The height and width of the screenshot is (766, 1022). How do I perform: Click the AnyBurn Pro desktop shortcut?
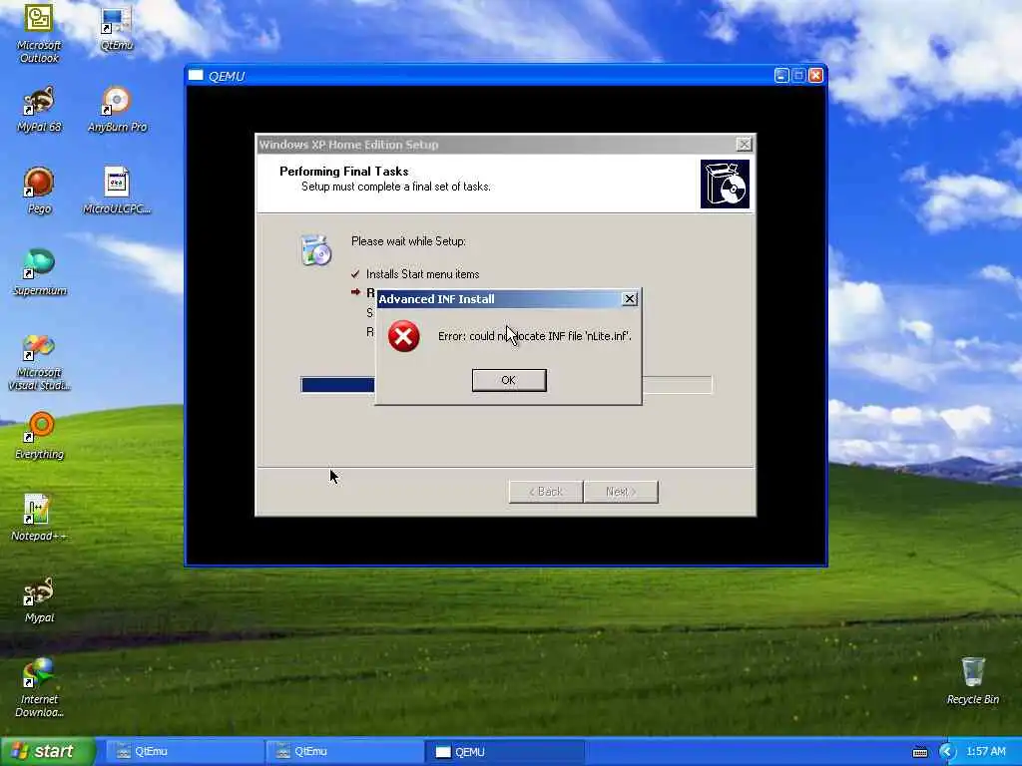click(x=117, y=109)
